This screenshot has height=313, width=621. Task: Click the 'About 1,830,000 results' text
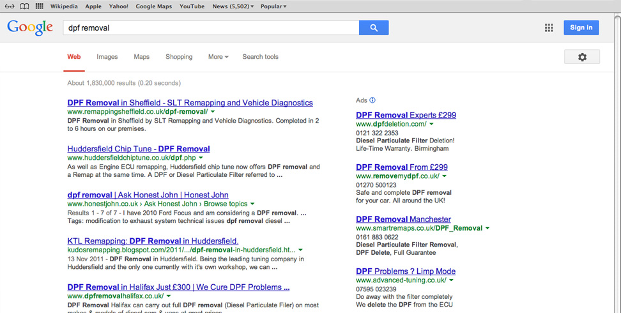pyautogui.click(x=101, y=83)
